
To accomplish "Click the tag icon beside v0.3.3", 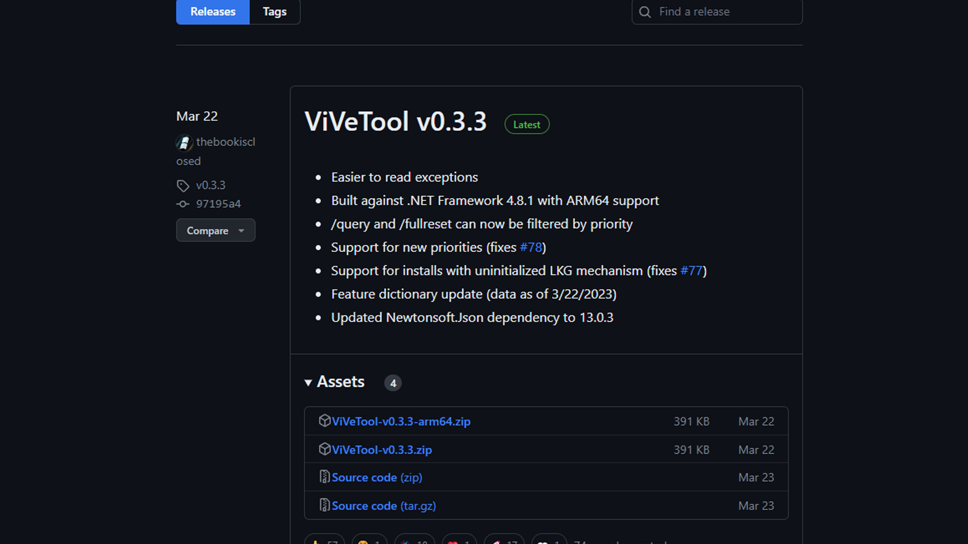I will (x=183, y=185).
